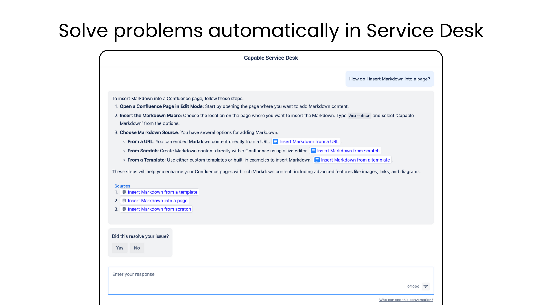
Task: Click page icon beside inline 'Insert Markdown from a template'
Action: point(317,160)
